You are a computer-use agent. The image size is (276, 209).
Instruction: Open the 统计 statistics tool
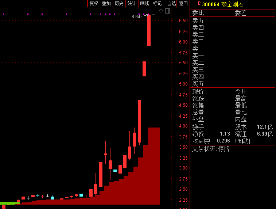click(132, 3)
